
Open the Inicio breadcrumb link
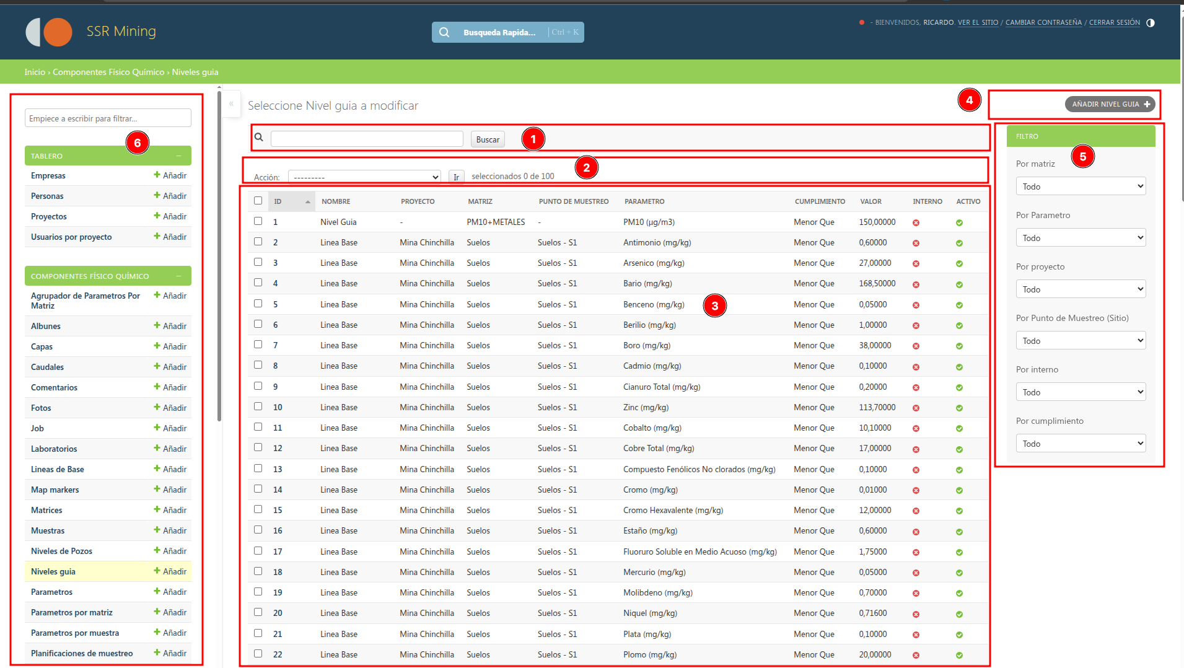point(34,72)
